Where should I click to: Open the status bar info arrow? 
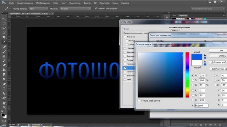click(x=51, y=125)
